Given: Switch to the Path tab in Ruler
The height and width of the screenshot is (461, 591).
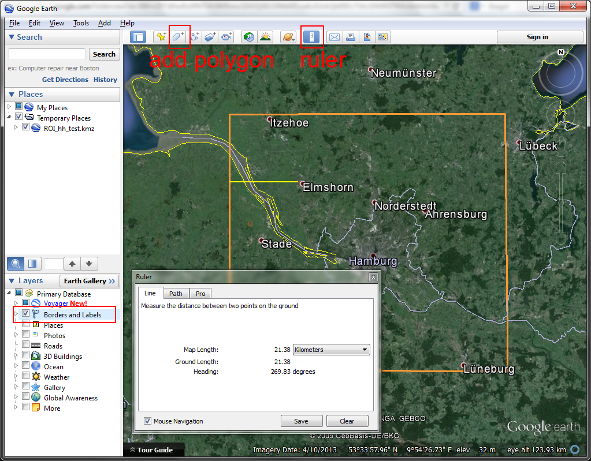Looking at the screenshot, I should point(176,294).
